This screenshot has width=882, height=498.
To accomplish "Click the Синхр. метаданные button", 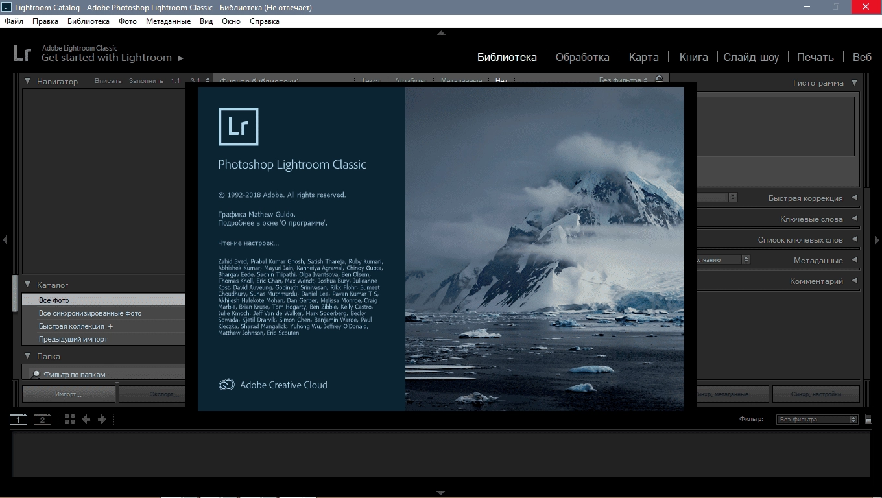I will coord(733,394).
